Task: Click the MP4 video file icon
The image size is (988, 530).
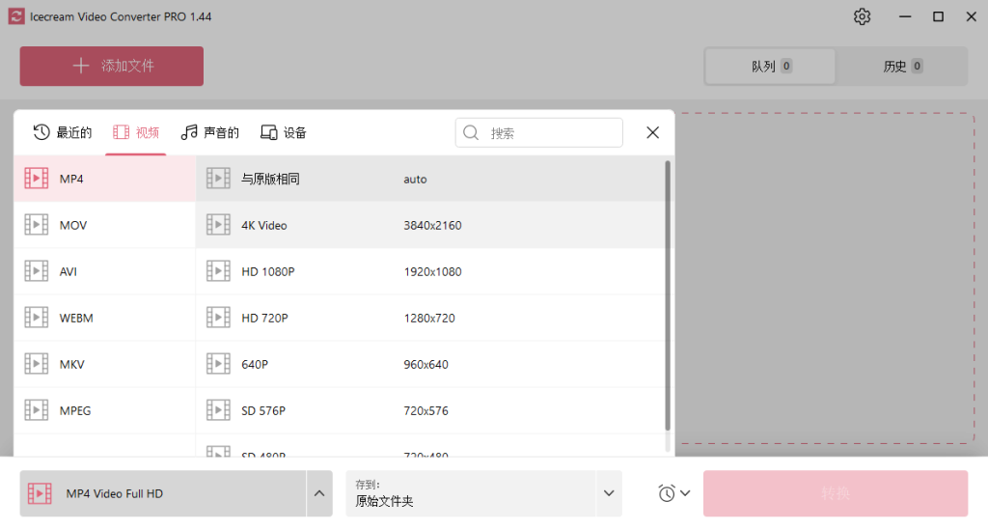Action: tap(37, 179)
